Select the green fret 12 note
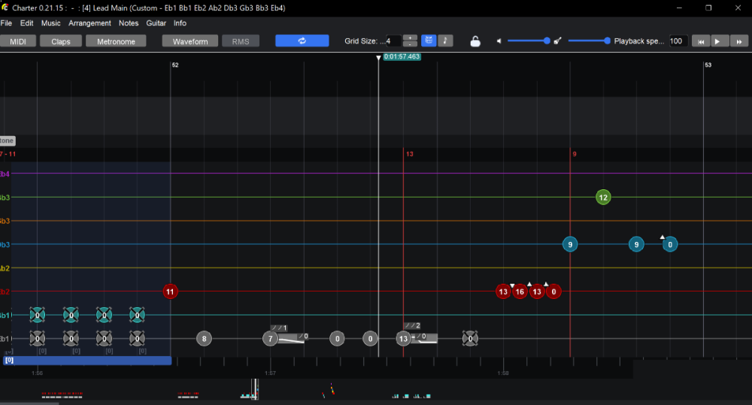Viewport: 752px width, 405px height. pyautogui.click(x=602, y=198)
